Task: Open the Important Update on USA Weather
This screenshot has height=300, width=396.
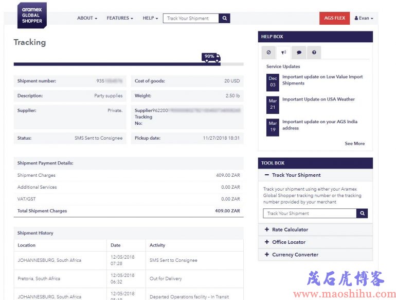Action: [x=318, y=99]
